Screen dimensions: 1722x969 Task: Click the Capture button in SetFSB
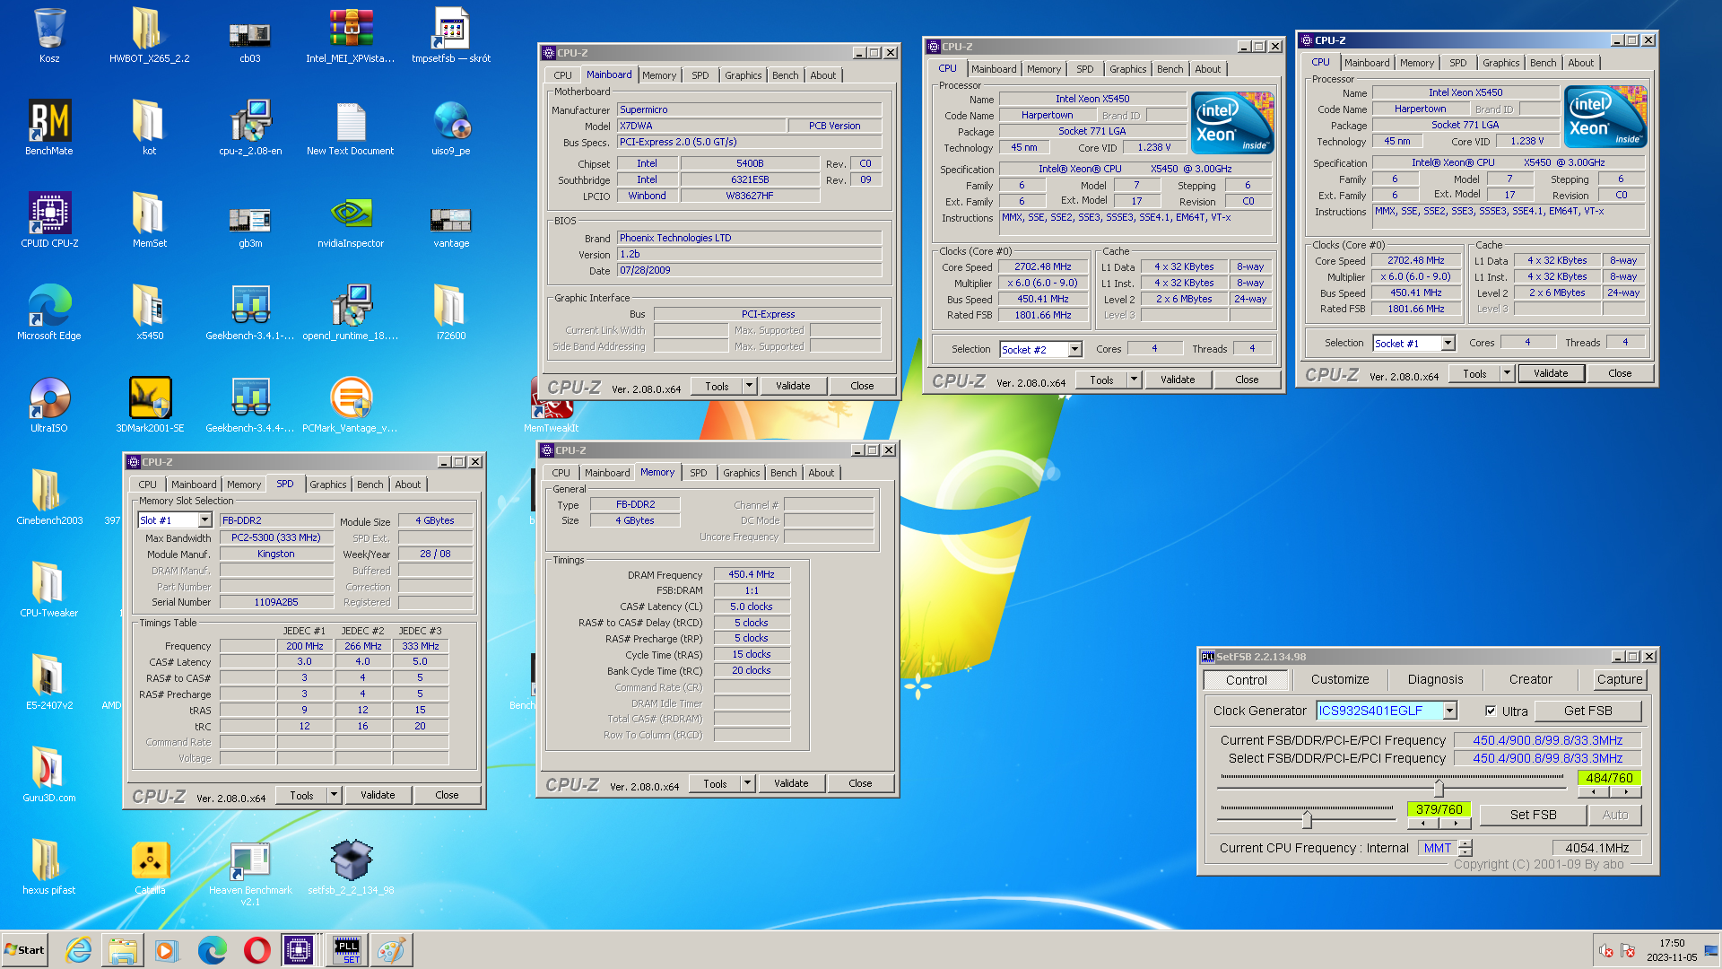click(x=1619, y=679)
